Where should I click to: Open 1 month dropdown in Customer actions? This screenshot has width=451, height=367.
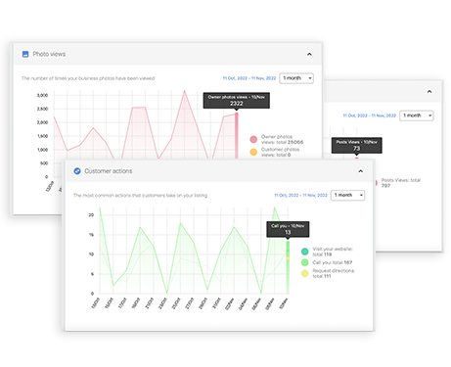click(x=347, y=195)
